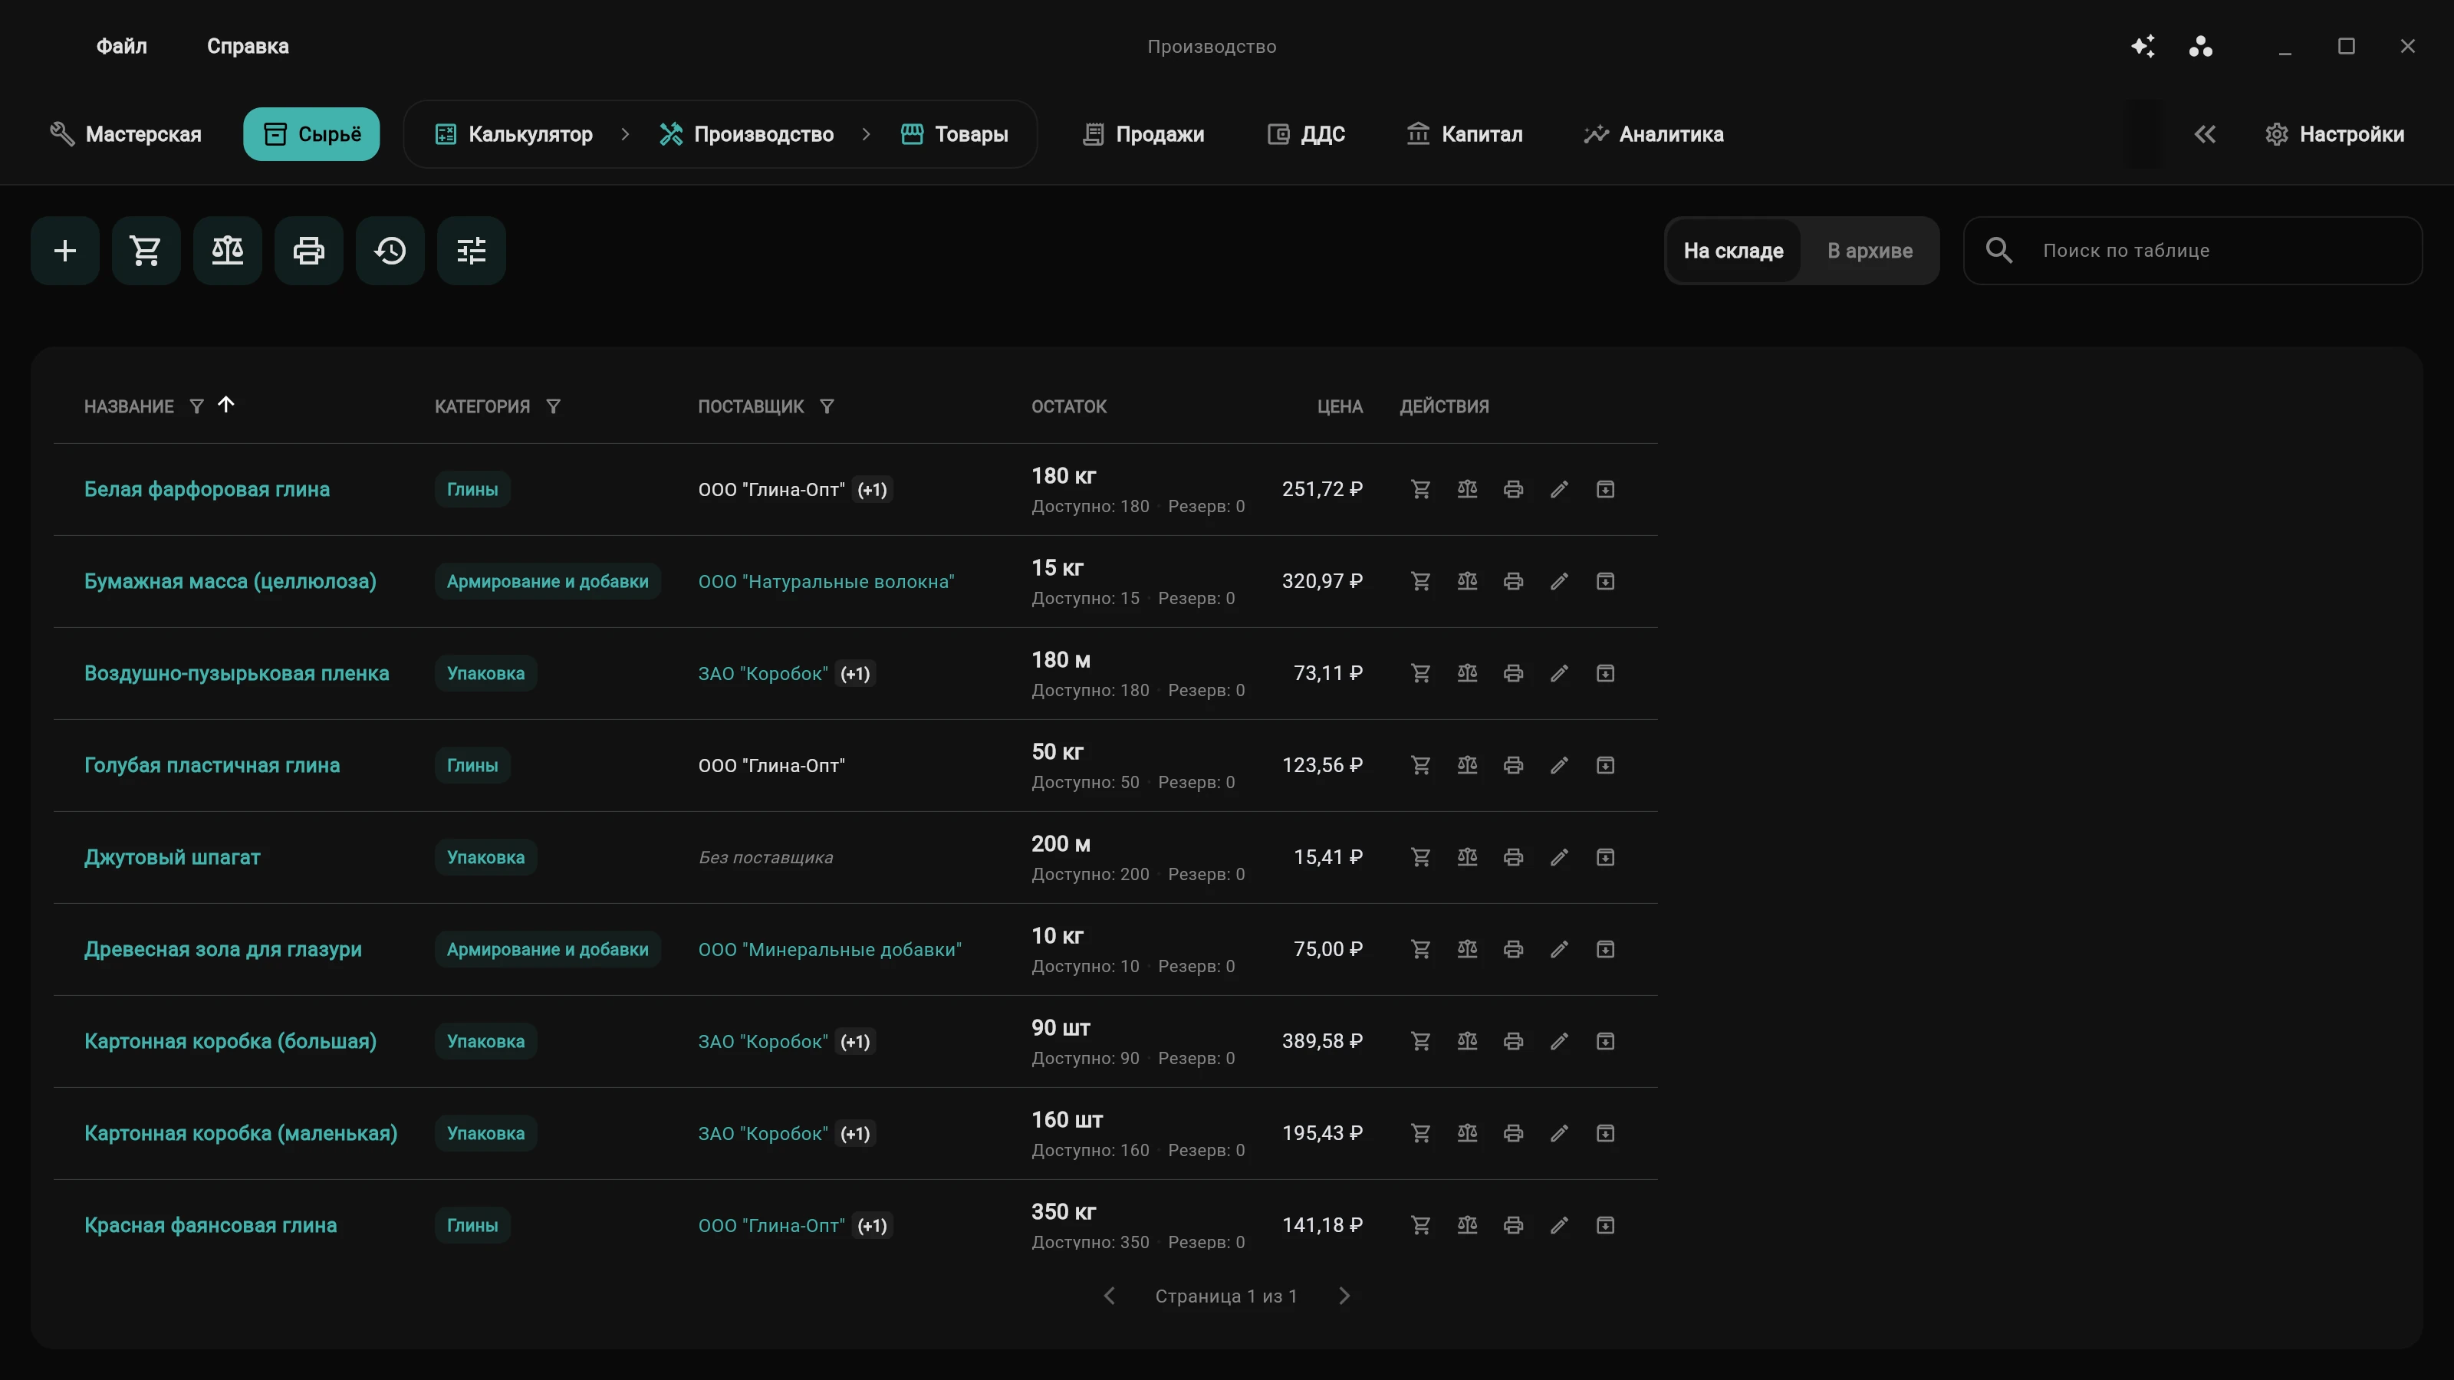Click cart icon for Древесная зола row
The image size is (2454, 1380).
point(1420,950)
